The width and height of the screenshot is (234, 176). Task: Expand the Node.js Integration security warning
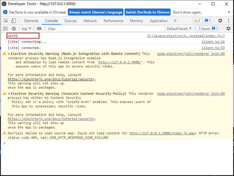pyautogui.click(x=9, y=54)
